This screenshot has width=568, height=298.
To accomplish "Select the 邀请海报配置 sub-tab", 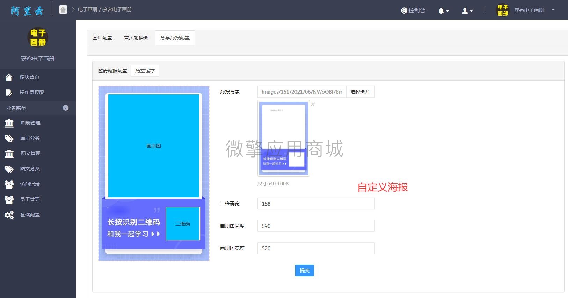I will (112, 71).
